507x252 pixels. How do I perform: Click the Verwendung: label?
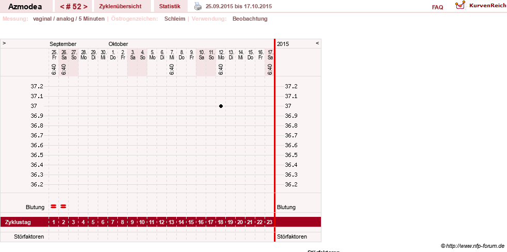209,19
